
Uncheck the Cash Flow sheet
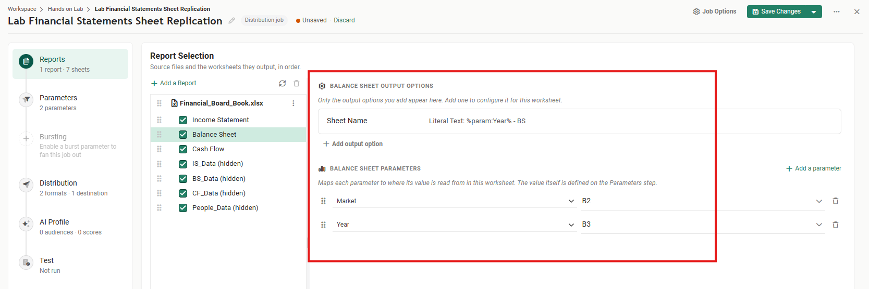click(183, 149)
